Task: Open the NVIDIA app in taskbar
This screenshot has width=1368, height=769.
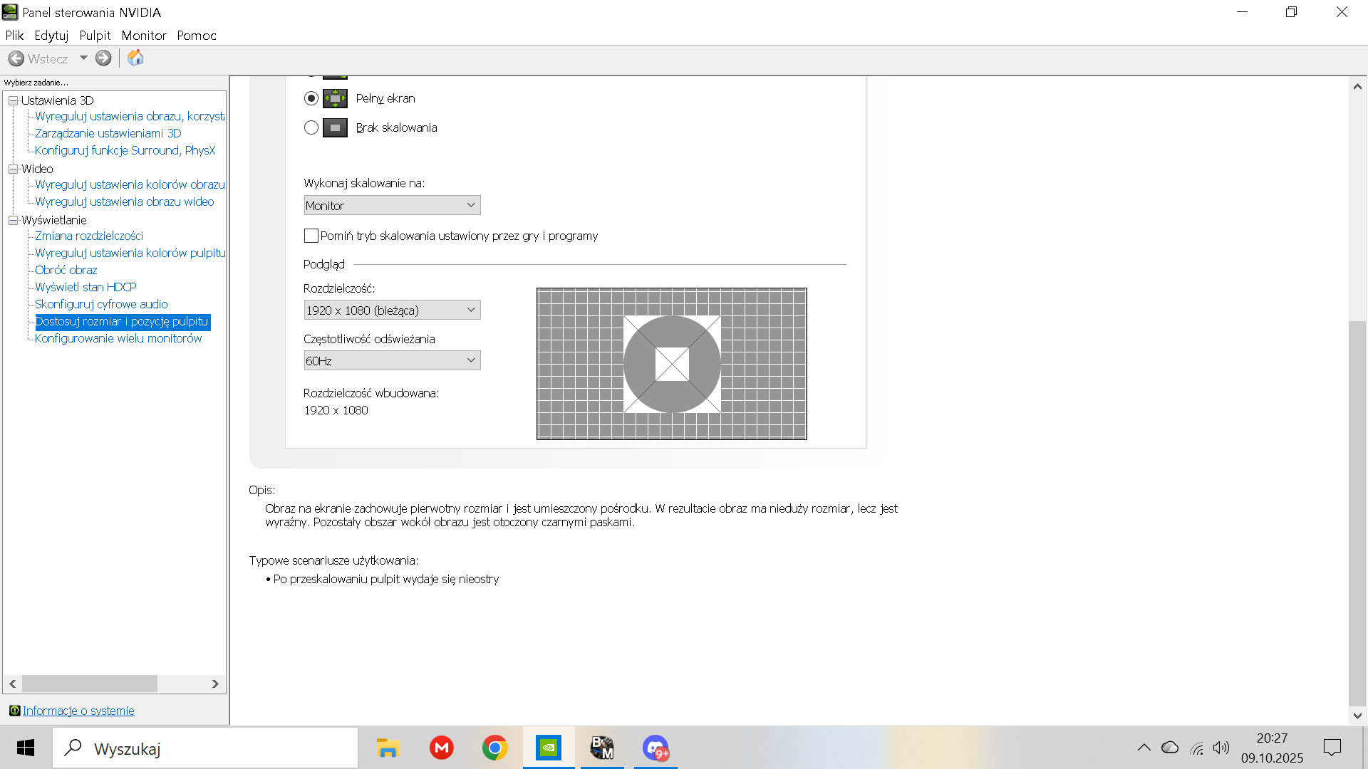Action: [x=549, y=748]
